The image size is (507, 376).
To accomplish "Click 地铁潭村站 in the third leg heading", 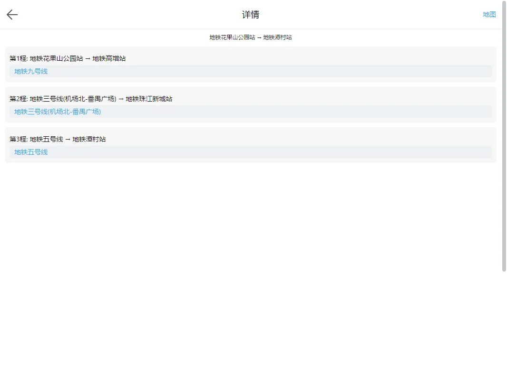I will 89,139.
